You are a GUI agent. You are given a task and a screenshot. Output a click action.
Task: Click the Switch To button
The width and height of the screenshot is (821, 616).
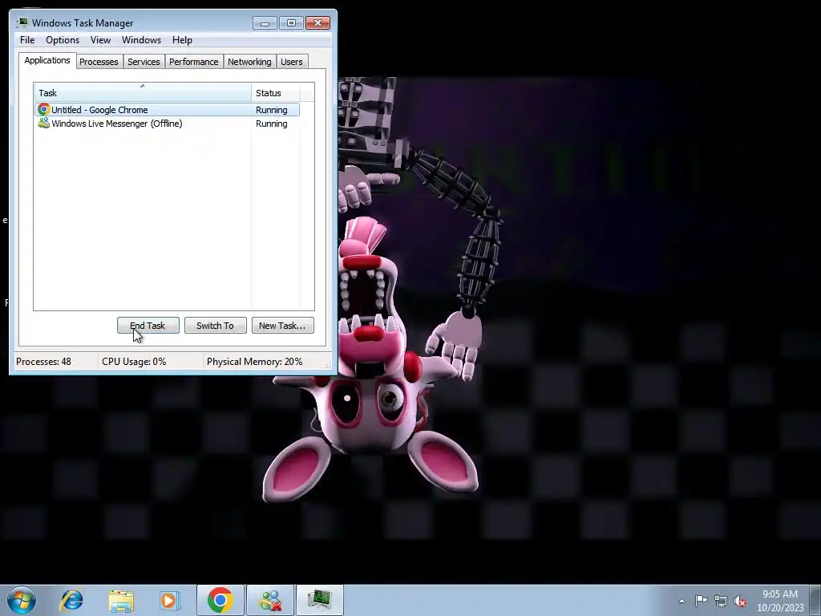click(x=215, y=326)
